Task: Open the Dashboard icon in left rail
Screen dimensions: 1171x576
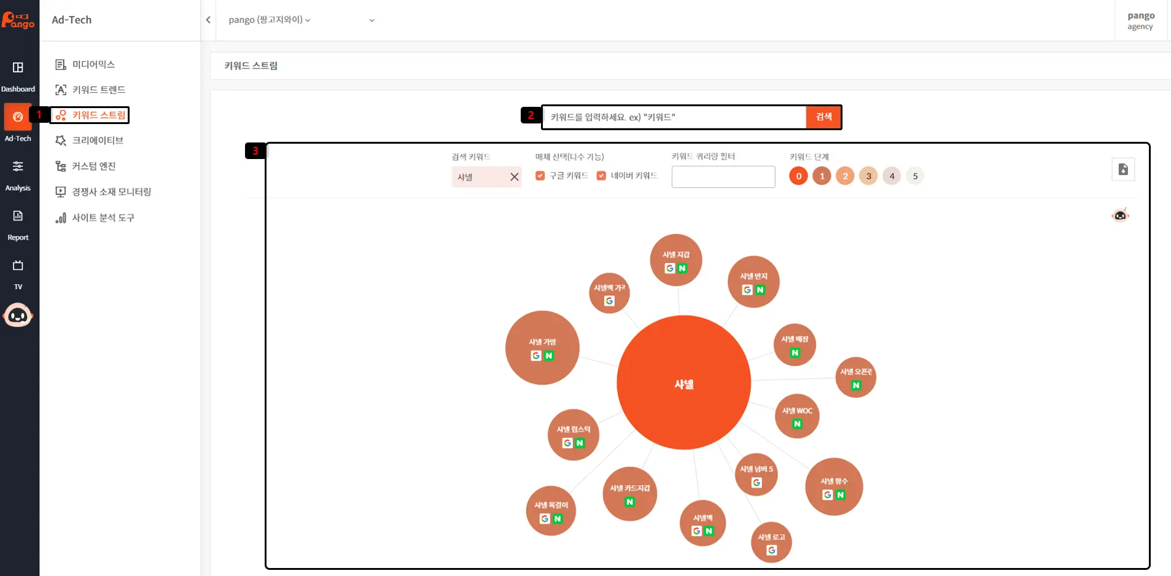Action: (x=18, y=68)
